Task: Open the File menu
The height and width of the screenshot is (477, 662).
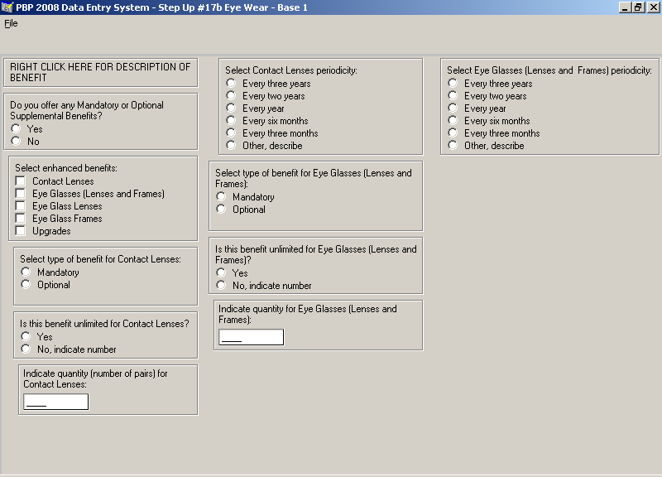Action: (11, 23)
